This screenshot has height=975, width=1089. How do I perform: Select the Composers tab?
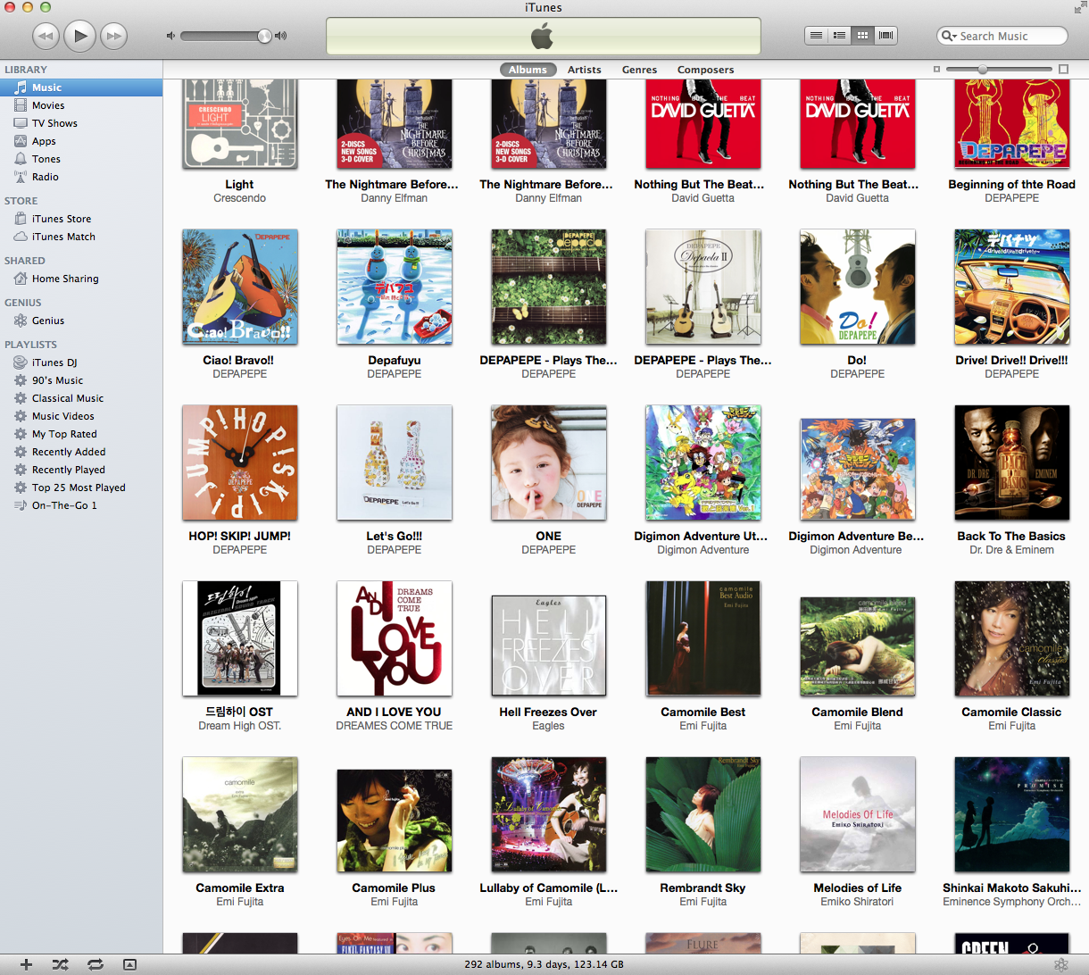pos(705,70)
